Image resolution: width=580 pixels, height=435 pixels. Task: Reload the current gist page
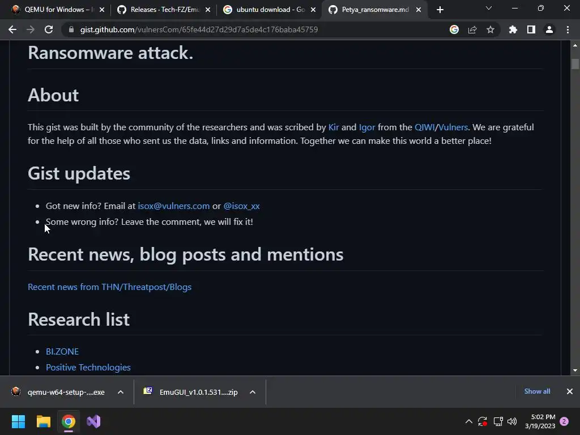coord(49,29)
